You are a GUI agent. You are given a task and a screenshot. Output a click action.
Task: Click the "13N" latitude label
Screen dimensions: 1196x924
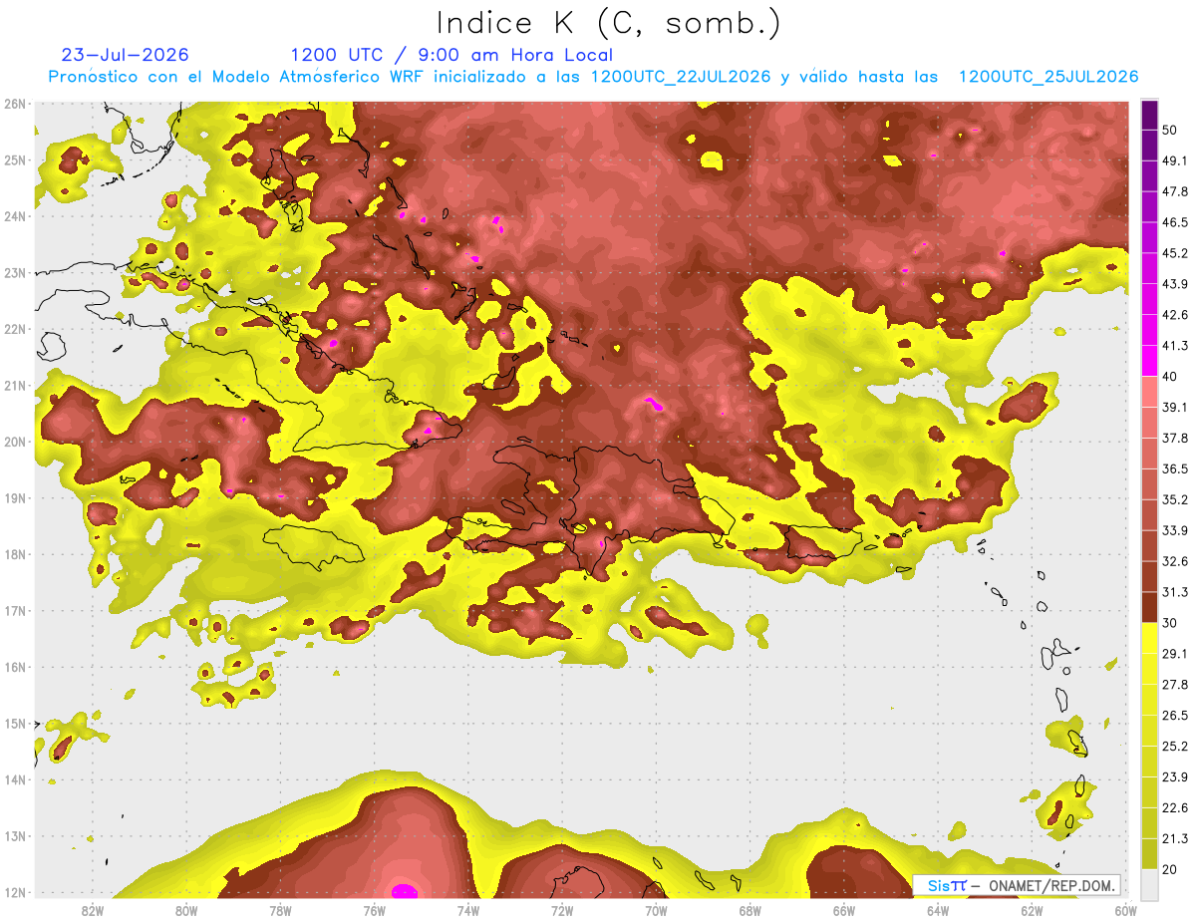point(14,835)
